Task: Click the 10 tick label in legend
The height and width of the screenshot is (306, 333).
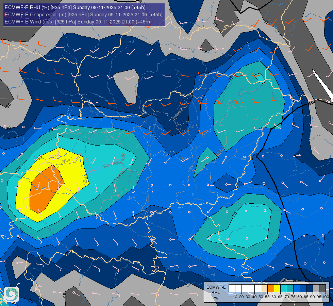Action: point(235,297)
